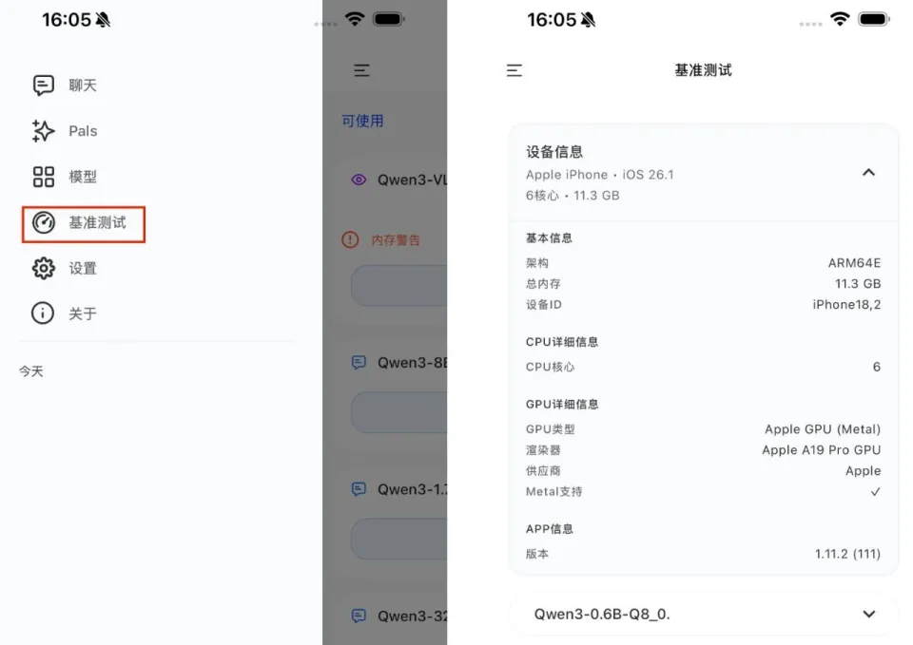The image size is (913, 645).
Task: Click the red 内存警告 warning icon
Action: [350, 239]
